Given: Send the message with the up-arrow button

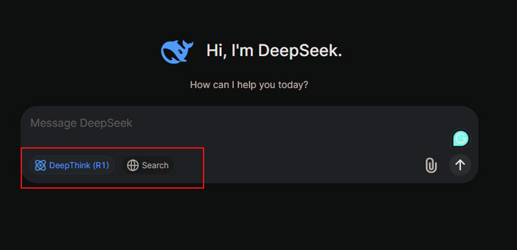Looking at the screenshot, I should point(460,165).
